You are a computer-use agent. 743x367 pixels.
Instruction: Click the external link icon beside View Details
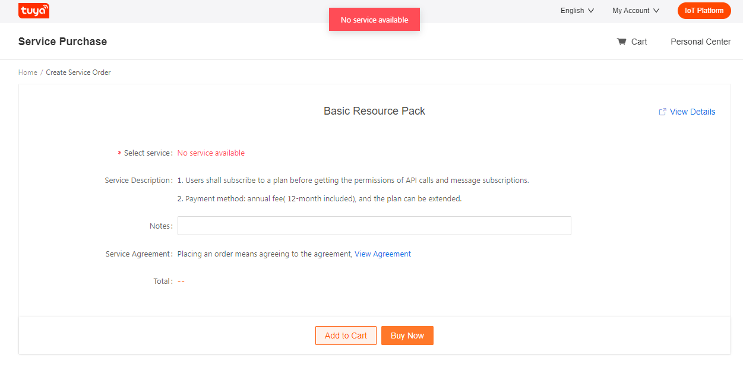[662, 112]
